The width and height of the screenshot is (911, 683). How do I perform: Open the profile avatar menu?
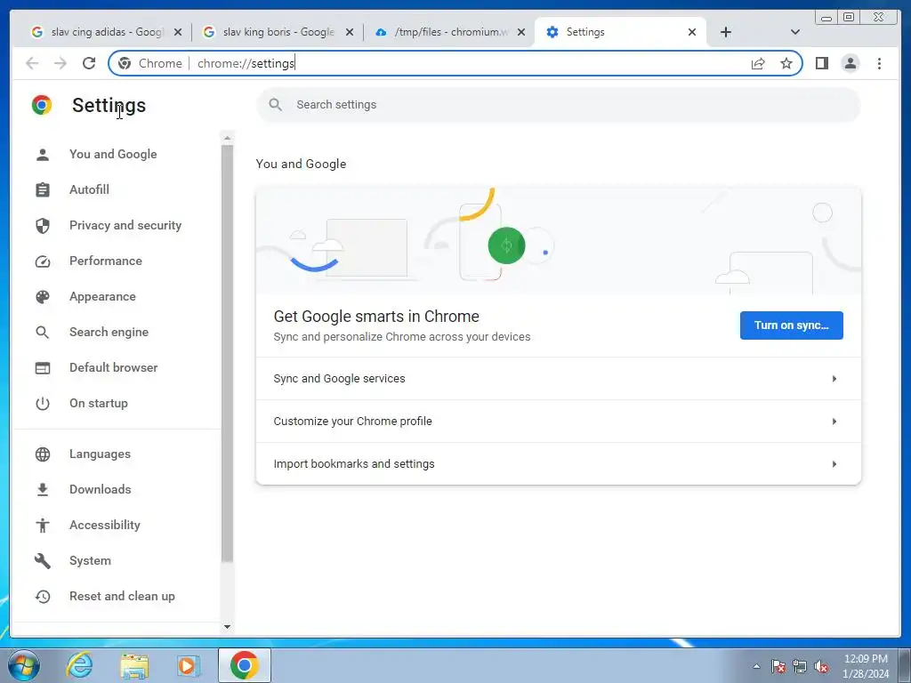pyautogui.click(x=850, y=63)
